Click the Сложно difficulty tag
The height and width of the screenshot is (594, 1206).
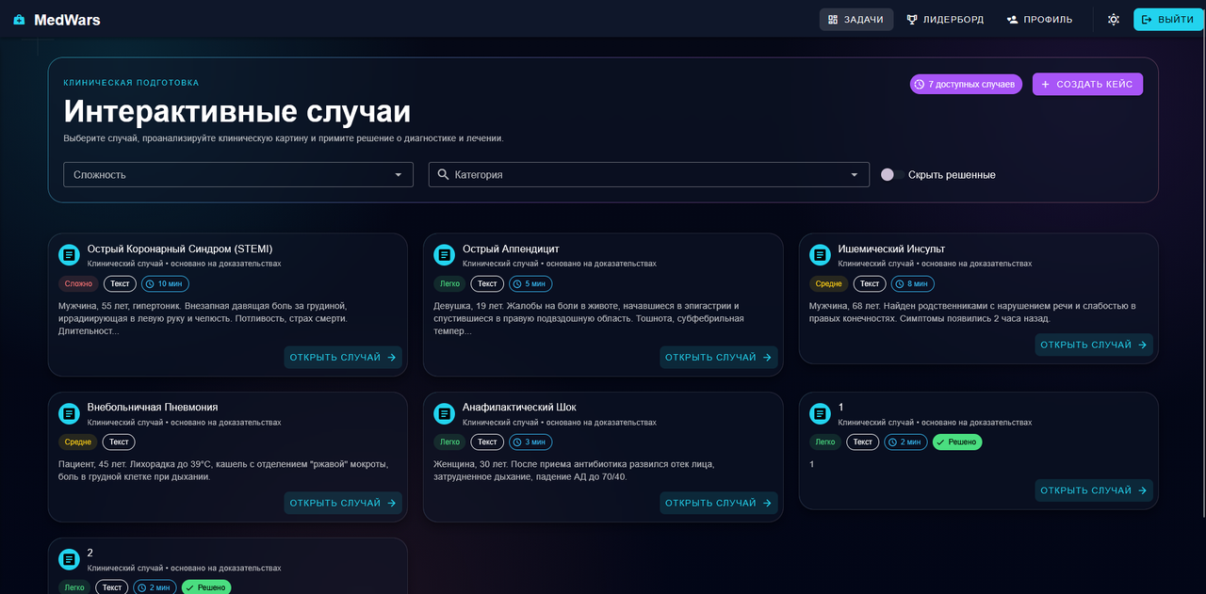point(78,283)
